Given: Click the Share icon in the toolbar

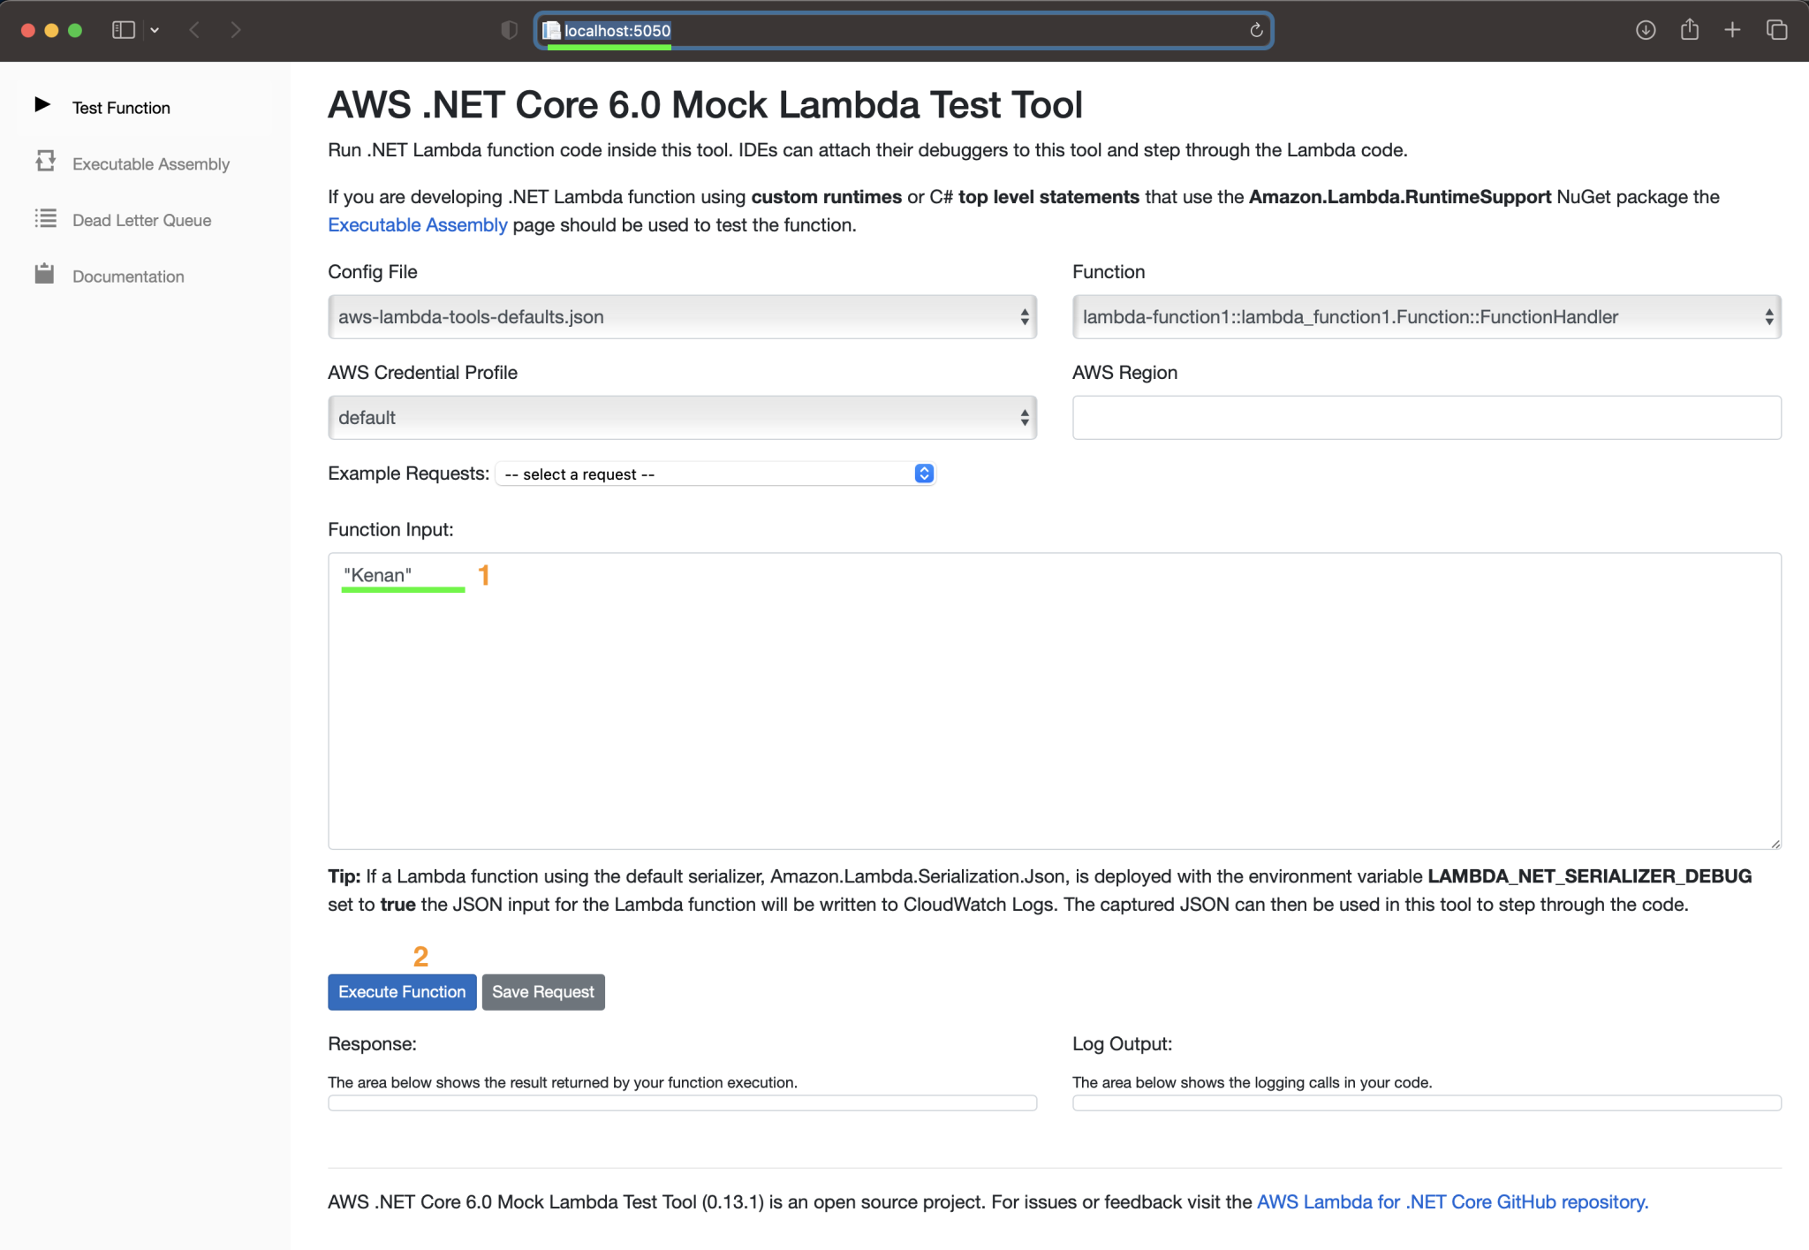Looking at the screenshot, I should [1689, 29].
